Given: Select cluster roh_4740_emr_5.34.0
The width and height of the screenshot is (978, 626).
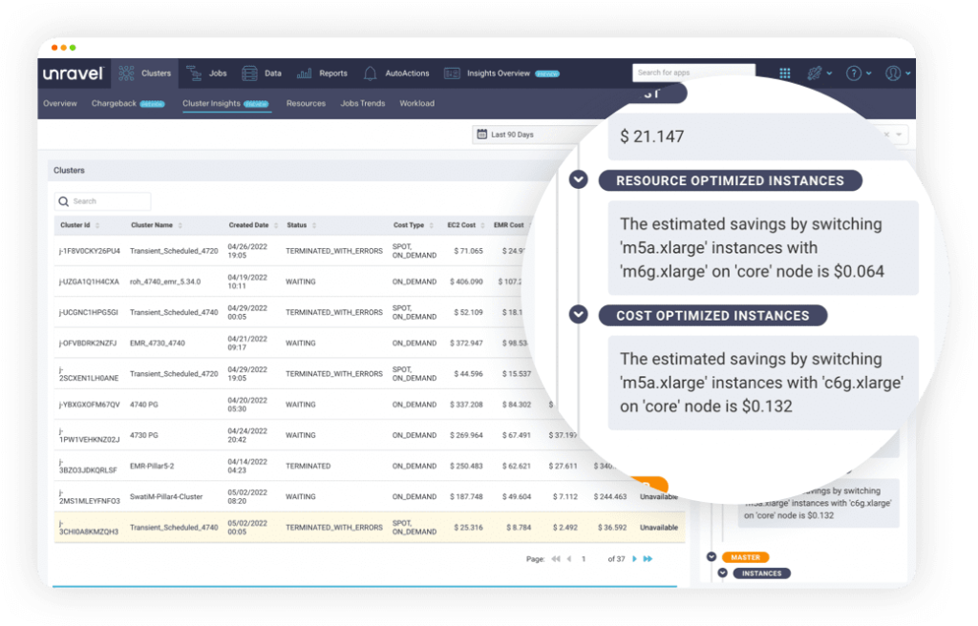Looking at the screenshot, I should click(x=292, y=282).
